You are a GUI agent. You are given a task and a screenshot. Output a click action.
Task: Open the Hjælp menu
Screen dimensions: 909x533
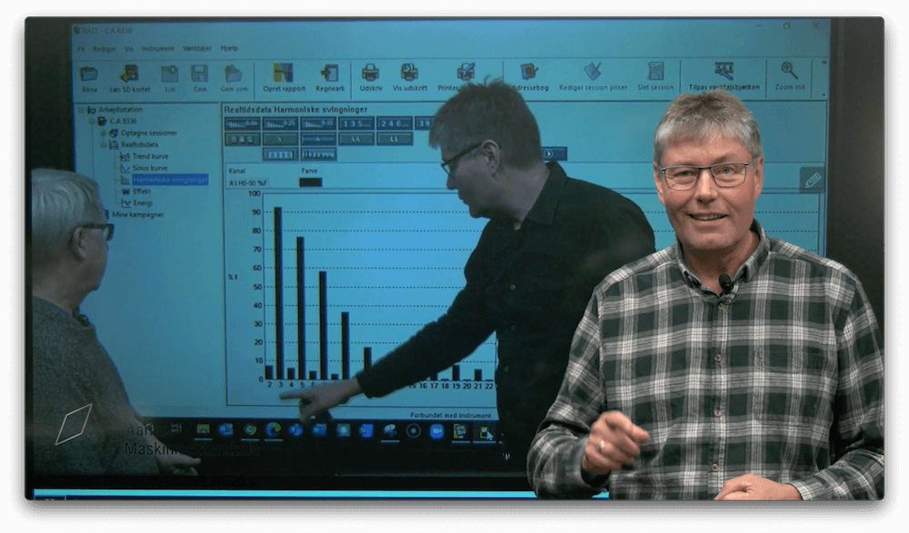coord(229,48)
